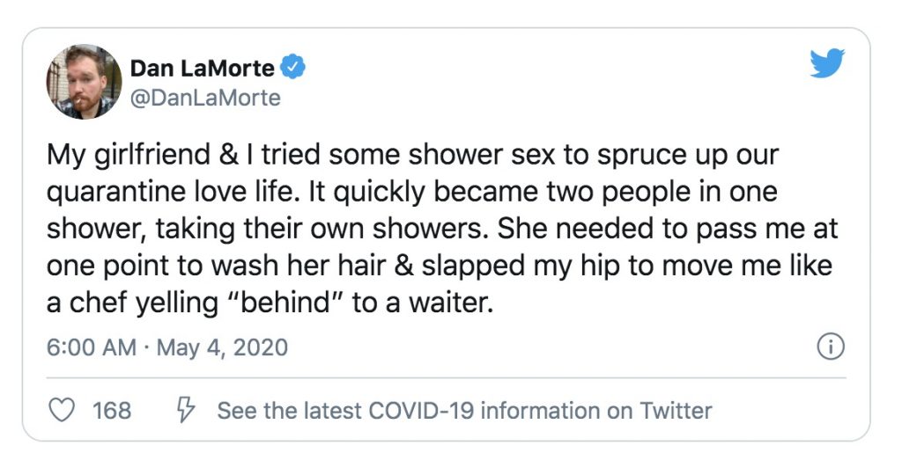Click the blue verified badge
Viewport: 902px width, 475px height.
pos(293,68)
